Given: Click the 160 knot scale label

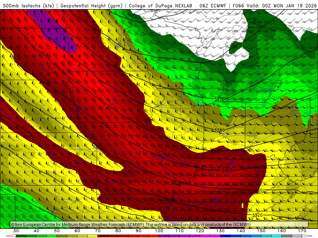Looking at the screenshot, I should coord(282,231).
